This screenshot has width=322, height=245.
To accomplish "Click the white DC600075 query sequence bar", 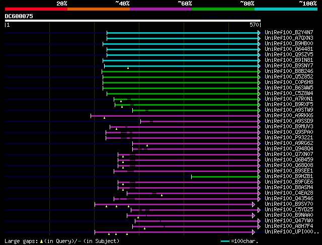I will pyautogui.click(x=133, y=21).
